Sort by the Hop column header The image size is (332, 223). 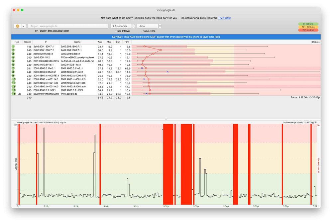pyautogui.click(x=17, y=42)
